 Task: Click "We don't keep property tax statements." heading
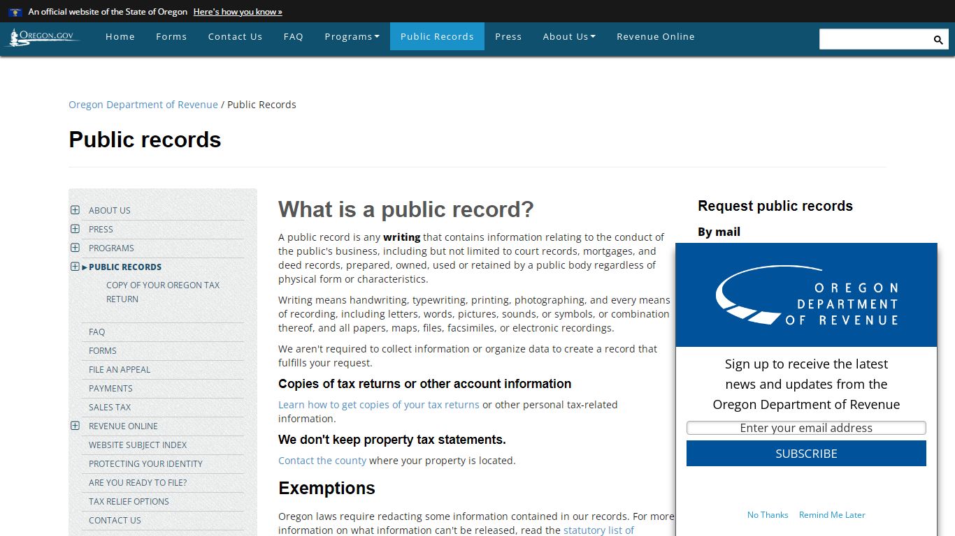pyautogui.click(x=392, y=440)
